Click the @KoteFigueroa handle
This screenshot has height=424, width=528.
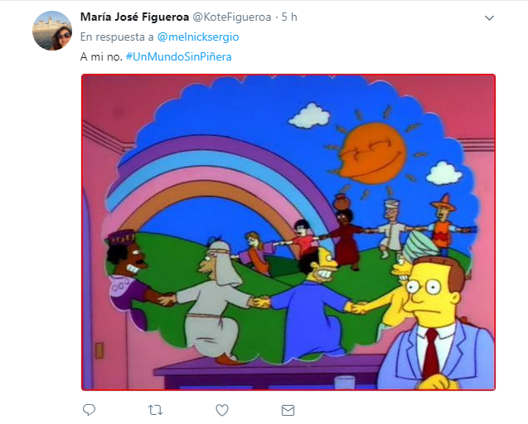point(232,17)
